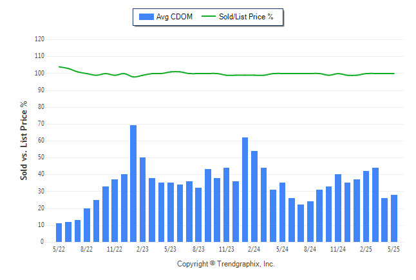Select the Avg CDOM legend label

(175, 17)
